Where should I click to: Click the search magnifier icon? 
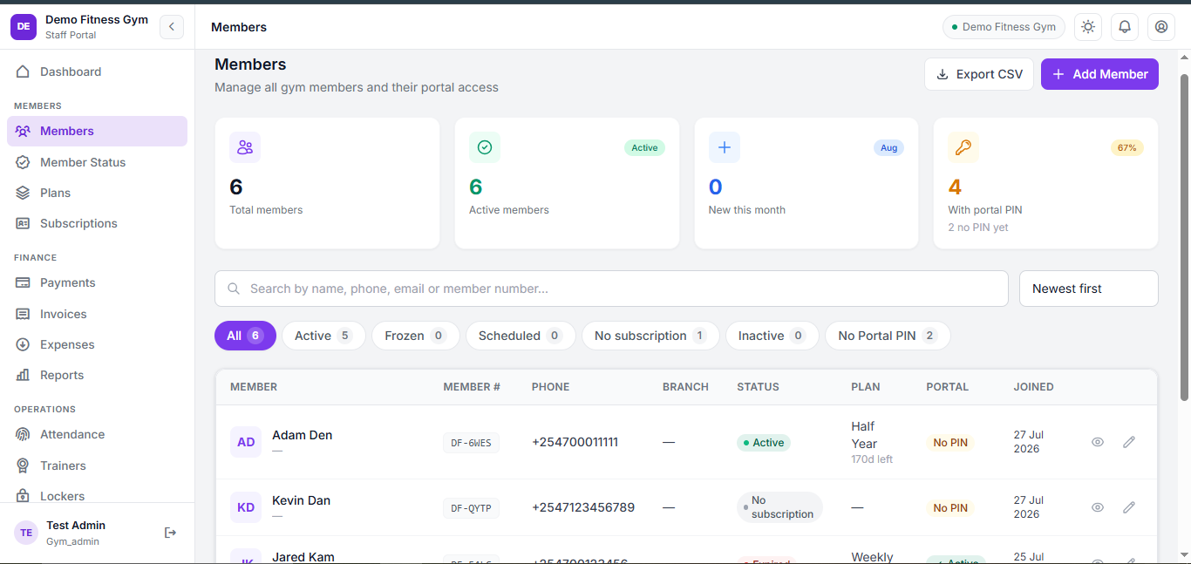(234, 289)
